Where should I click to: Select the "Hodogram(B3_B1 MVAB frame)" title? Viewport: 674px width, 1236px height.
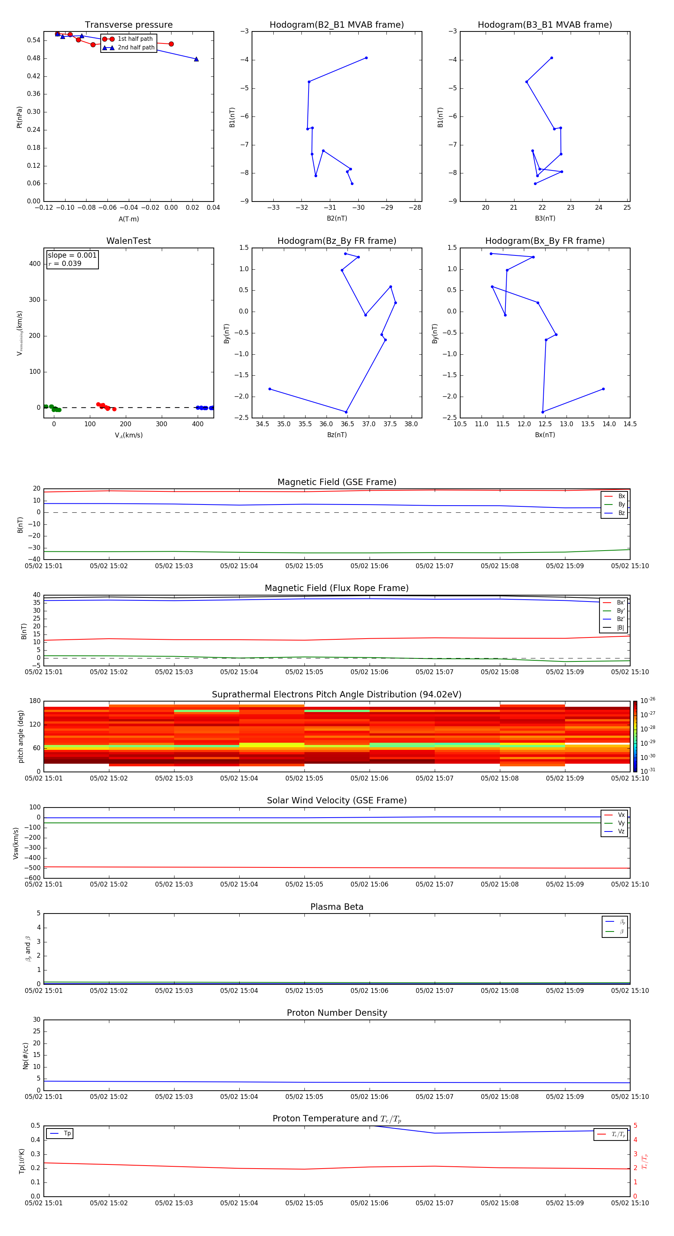click(x=545, y=25)
